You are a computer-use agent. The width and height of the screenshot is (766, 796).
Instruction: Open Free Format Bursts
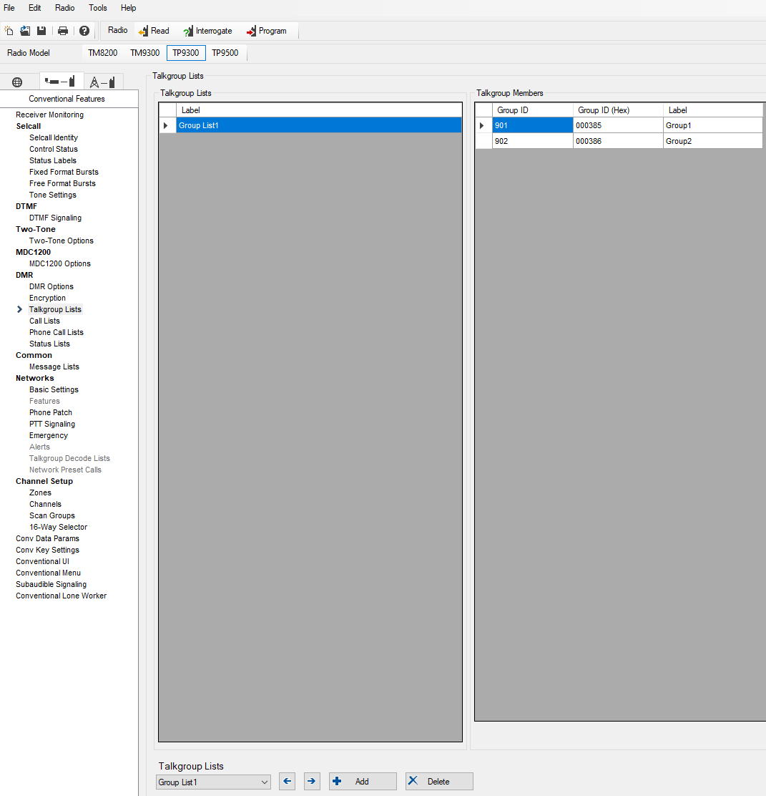pos(62,183)
